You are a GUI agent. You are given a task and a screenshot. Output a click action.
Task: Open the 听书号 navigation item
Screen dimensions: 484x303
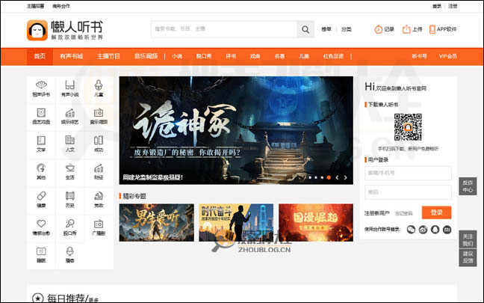coord(419,56)
